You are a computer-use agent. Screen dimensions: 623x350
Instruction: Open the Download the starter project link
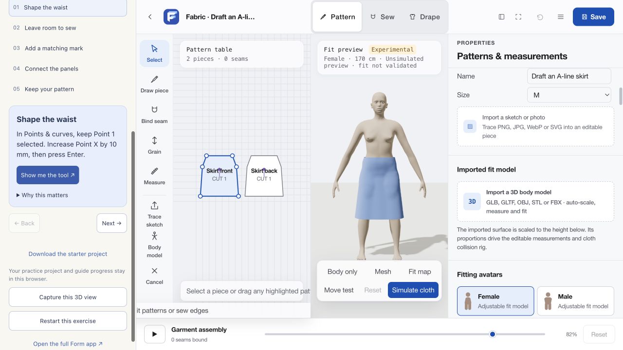68,254
